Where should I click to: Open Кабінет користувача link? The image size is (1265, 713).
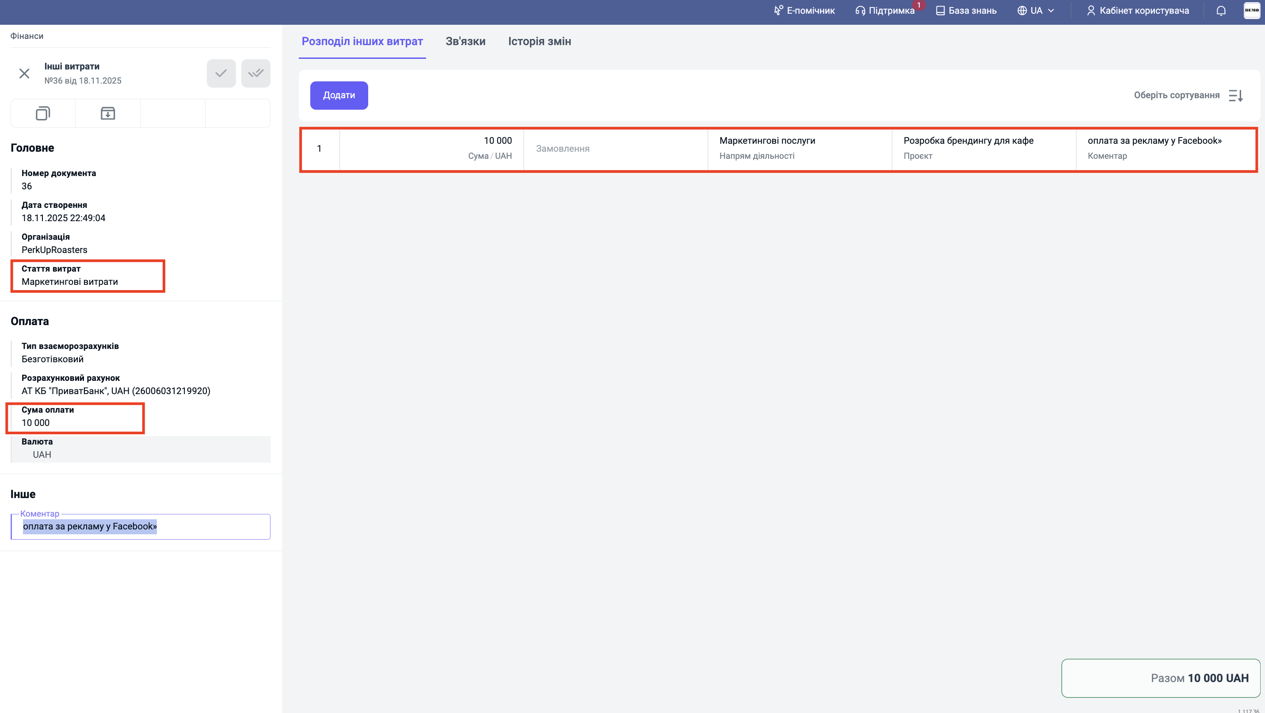click(1138, 11)
